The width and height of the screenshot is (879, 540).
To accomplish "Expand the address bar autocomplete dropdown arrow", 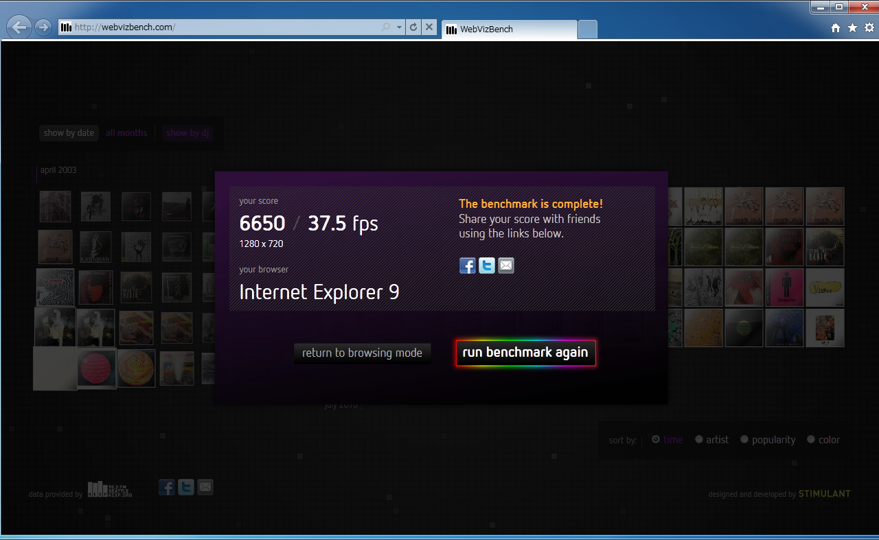I will (x=400, y=27).
